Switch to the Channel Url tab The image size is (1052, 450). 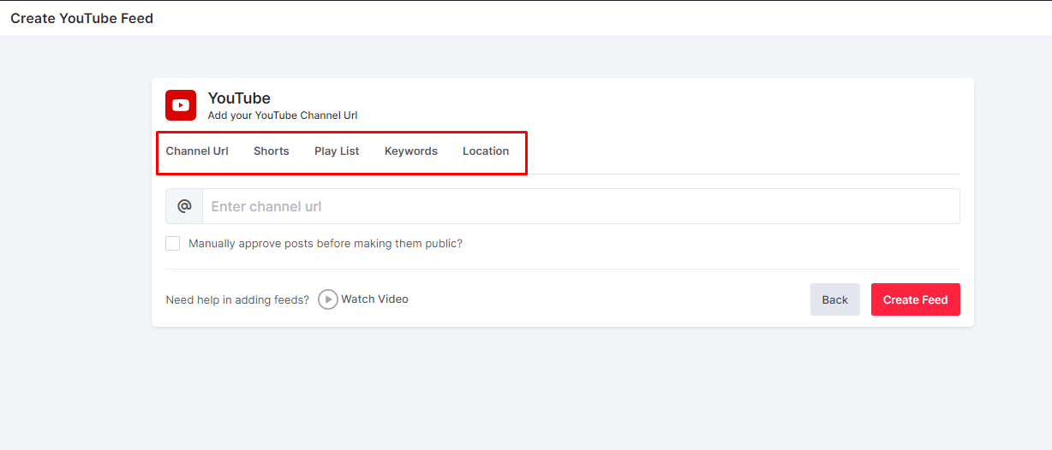(197, 151)
